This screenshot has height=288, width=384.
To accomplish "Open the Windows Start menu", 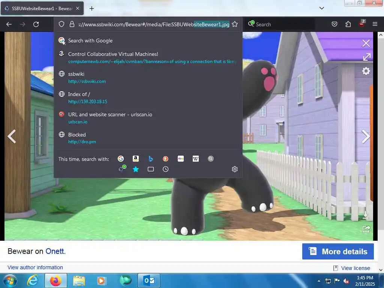I will pos(10,281).
